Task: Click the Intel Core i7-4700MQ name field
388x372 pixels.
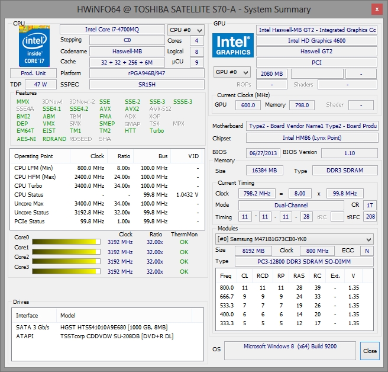Action: click(x=112, y=30)
